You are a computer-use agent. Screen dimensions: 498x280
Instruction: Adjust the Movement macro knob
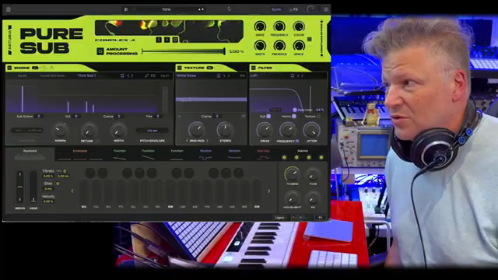pyautogui.click(x=292, y=198)
